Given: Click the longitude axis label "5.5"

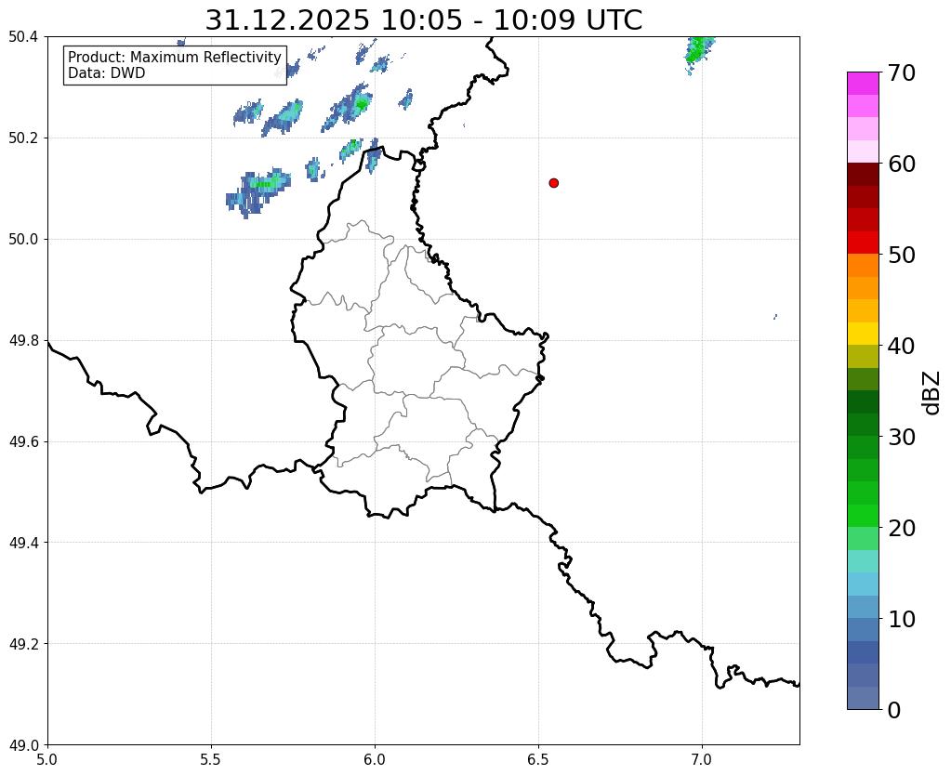Looking at the screenshot, I should tap(211, 759).
